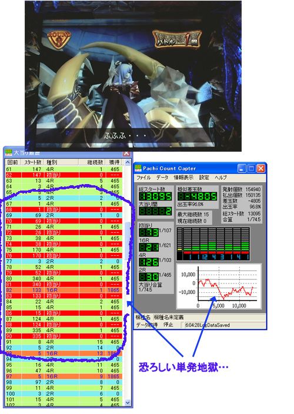
Task: Select row 101 with 15 starts 4R
Action: tap(64, 399)
